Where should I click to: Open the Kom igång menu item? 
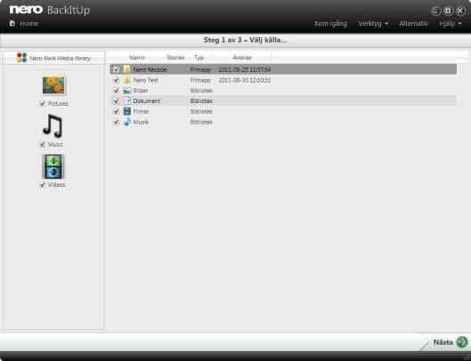pos(330,23)
